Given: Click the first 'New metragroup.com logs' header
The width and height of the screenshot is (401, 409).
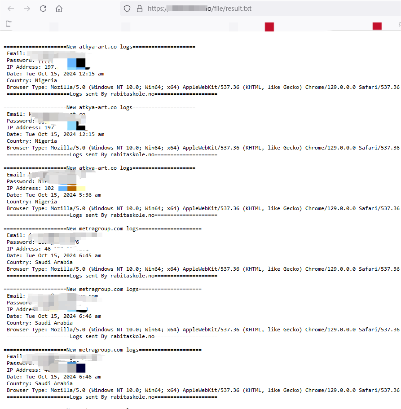Looking at the screenshot, I should point(102,229).
